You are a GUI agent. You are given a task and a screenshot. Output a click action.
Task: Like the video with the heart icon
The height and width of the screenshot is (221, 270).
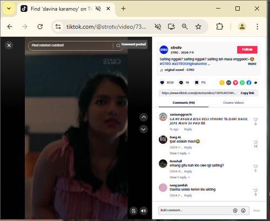[162, 83]
